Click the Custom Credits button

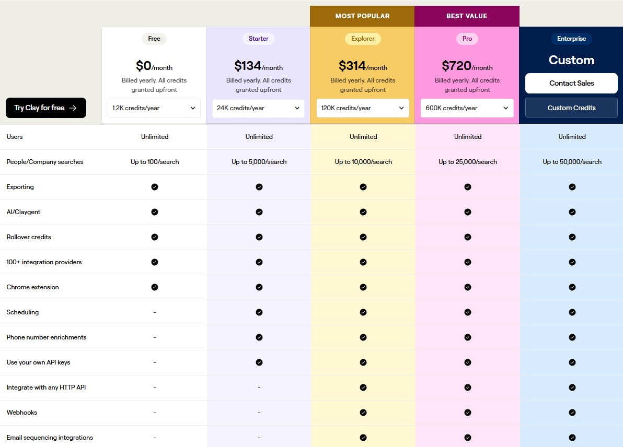(x=571, y=108)
